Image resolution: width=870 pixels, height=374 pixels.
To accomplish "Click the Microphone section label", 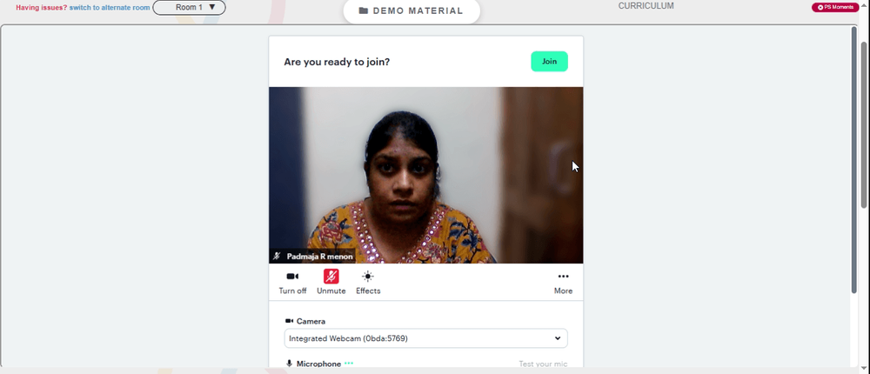I will [x=318, y=364].
